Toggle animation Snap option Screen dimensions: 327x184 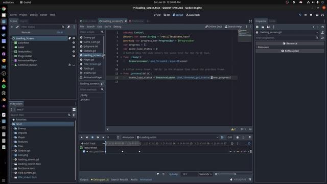(174, 174)
